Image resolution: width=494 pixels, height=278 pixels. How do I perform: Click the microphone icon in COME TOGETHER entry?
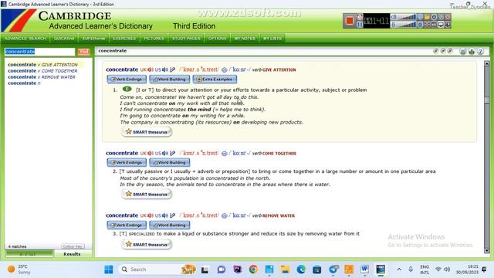[172, 154]
